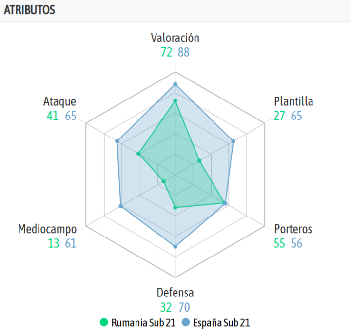The height and width of the screenshot is (336, 351).
Task: Select the Plantilla axis label
Action: pos(293,101)
